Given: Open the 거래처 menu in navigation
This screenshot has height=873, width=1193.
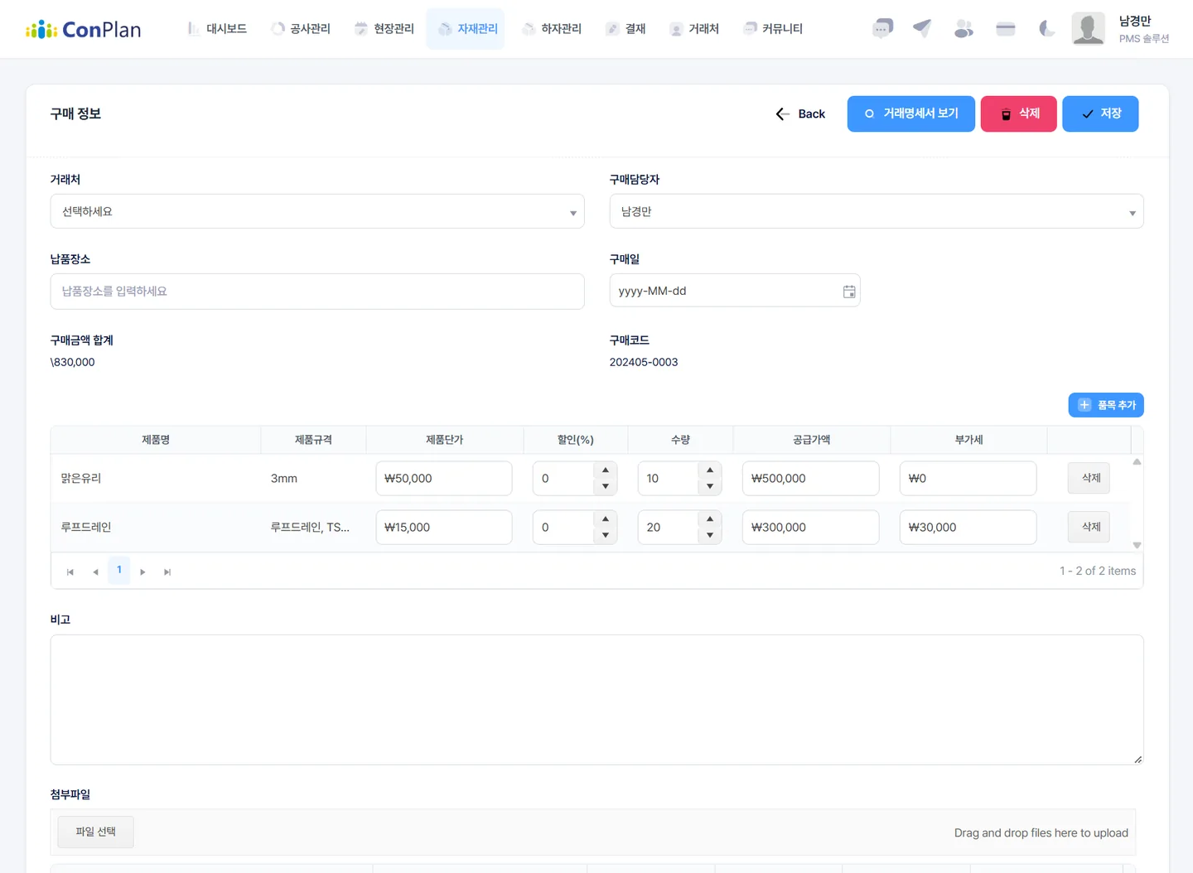Looking at the screenshot, I should pyautogui.click(x=694, y=29).
